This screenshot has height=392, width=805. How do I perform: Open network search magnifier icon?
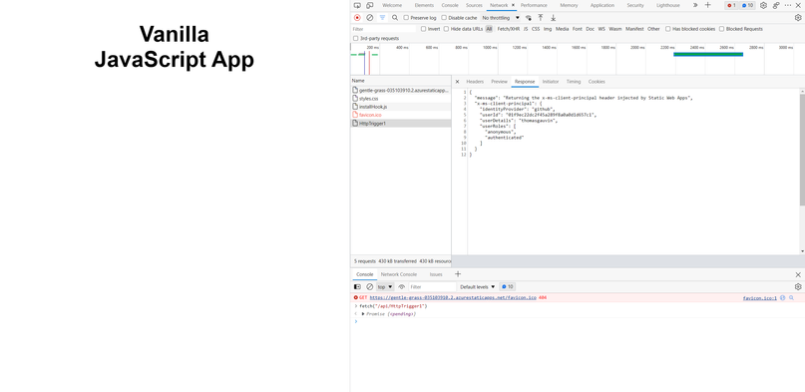[395, 17]
